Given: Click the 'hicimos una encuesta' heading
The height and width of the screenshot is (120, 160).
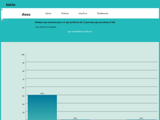Looking at the screenshot, I should pyautogui.click(x=75, y=22).
